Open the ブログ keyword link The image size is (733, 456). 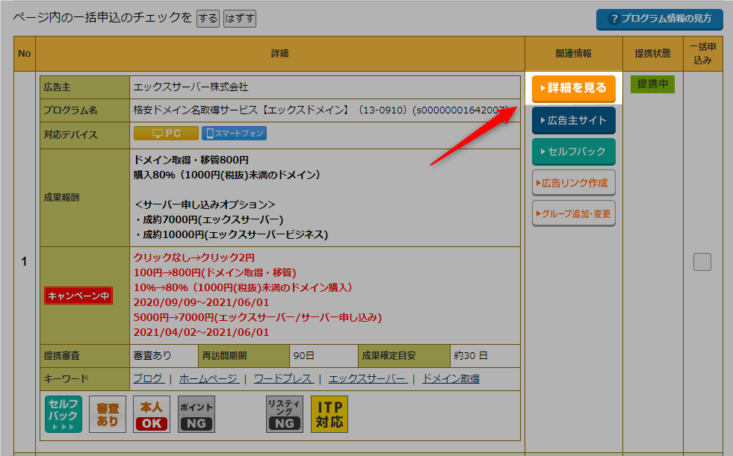tap(149, 378)
